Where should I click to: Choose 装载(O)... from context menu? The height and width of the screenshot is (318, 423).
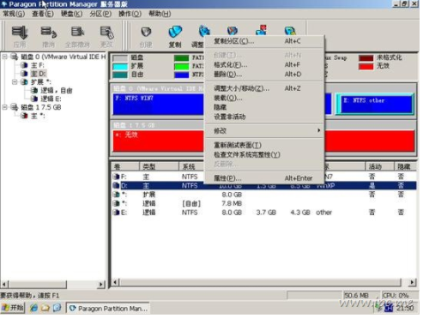pyautogui.click(x=264, y=98)
